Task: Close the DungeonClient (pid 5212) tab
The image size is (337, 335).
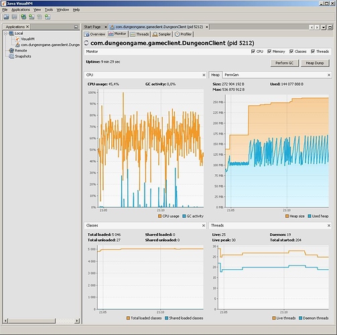Action: click(207, 27)
